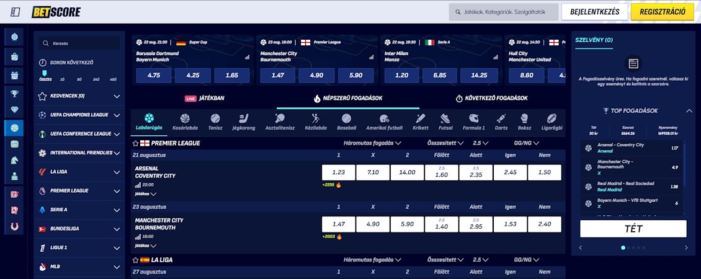
Task: Toggle the sidebar panel icon beside the logo
Action: pyautogui.click(x=16, y=12)
